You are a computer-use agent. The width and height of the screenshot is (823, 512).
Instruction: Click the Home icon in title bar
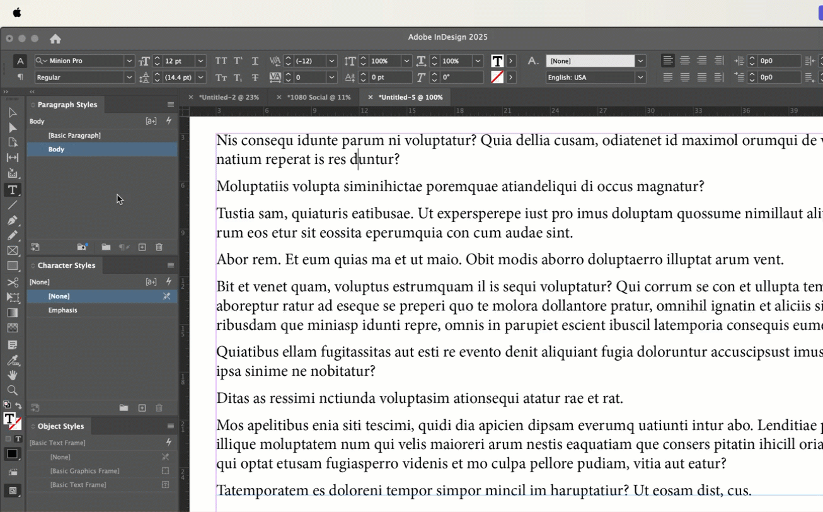(x=55, y=38)
